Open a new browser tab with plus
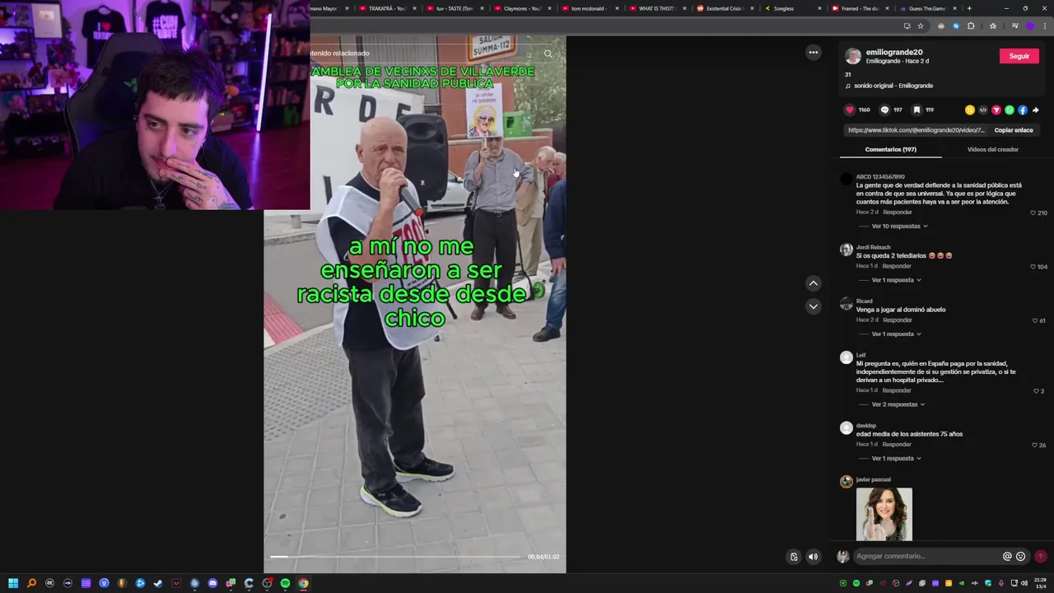The width and height of the screenshot is (1054, 593). click(x=969, y=8)
